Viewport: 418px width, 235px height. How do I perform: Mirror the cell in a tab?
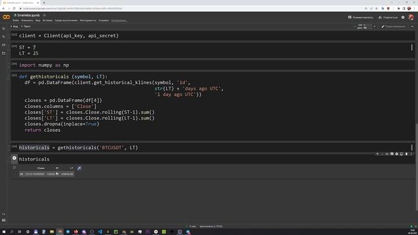pos(402,154)
